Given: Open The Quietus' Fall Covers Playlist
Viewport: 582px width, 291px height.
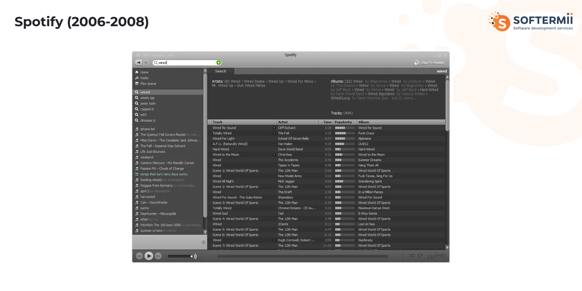Looking at the screenshot, I should click(167, 134).
